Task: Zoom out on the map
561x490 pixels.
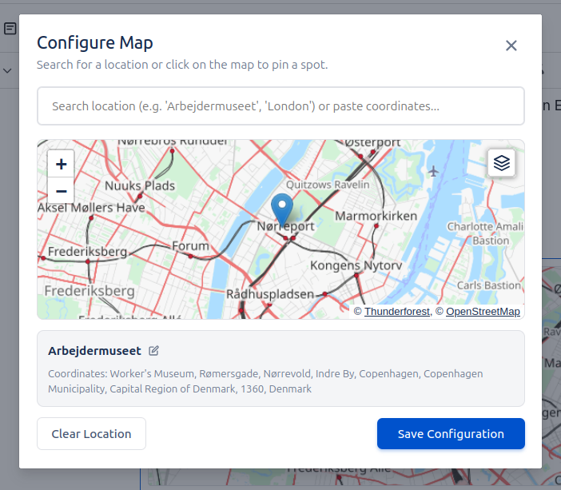Action: pyautogui.click(x=61, y=191)
